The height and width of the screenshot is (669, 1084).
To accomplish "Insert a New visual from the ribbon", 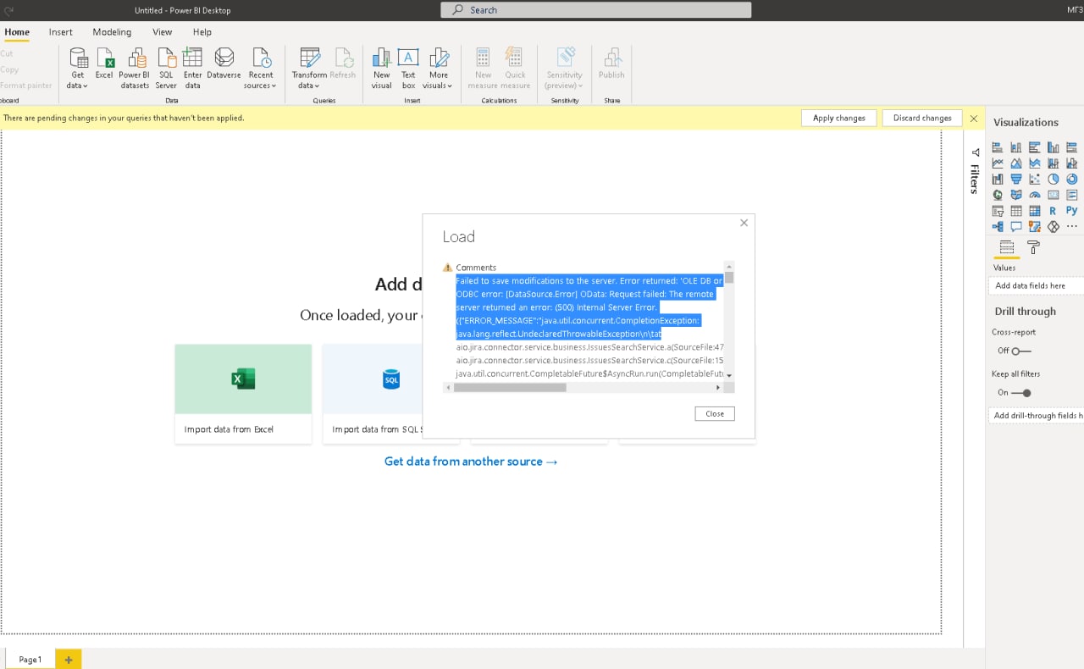I will point(382,68).
